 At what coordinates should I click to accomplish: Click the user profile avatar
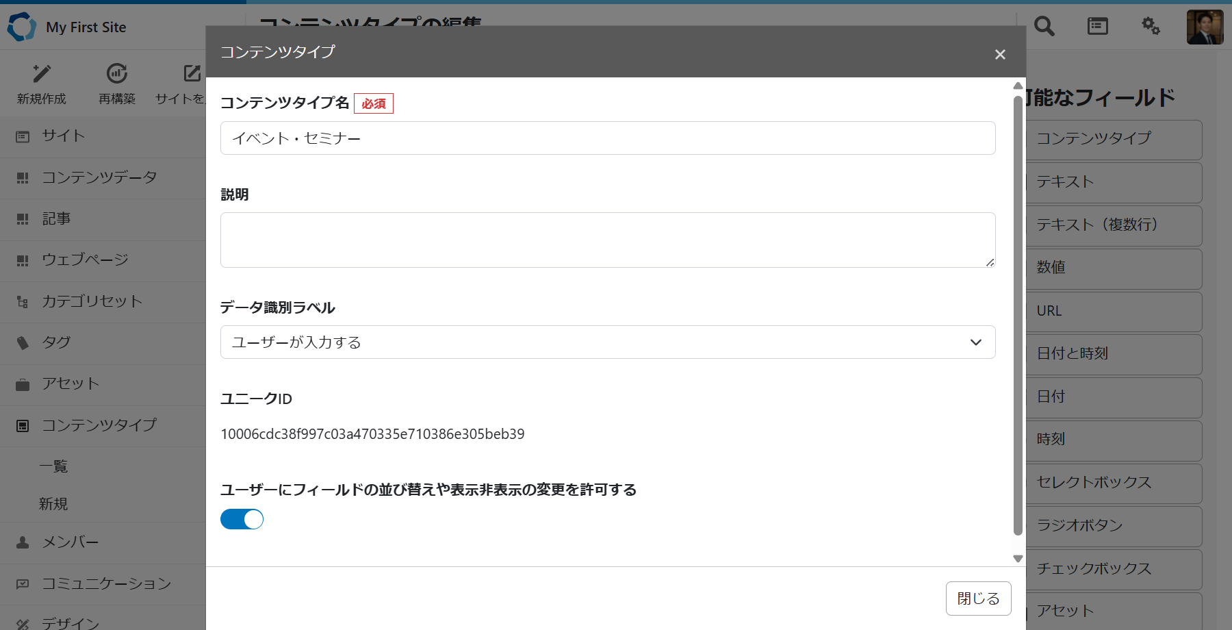click(x=1205, y=27)
